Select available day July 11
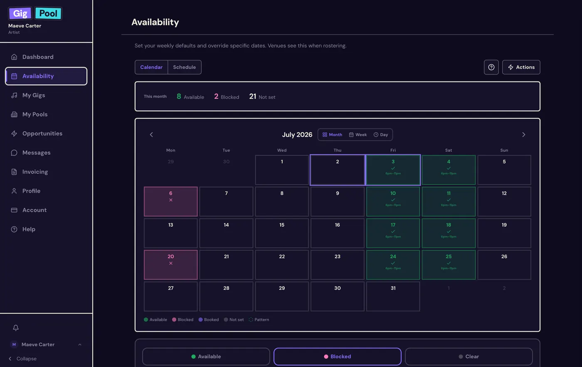The height and width of the screenshot is (367, 582). click(449, 201)
